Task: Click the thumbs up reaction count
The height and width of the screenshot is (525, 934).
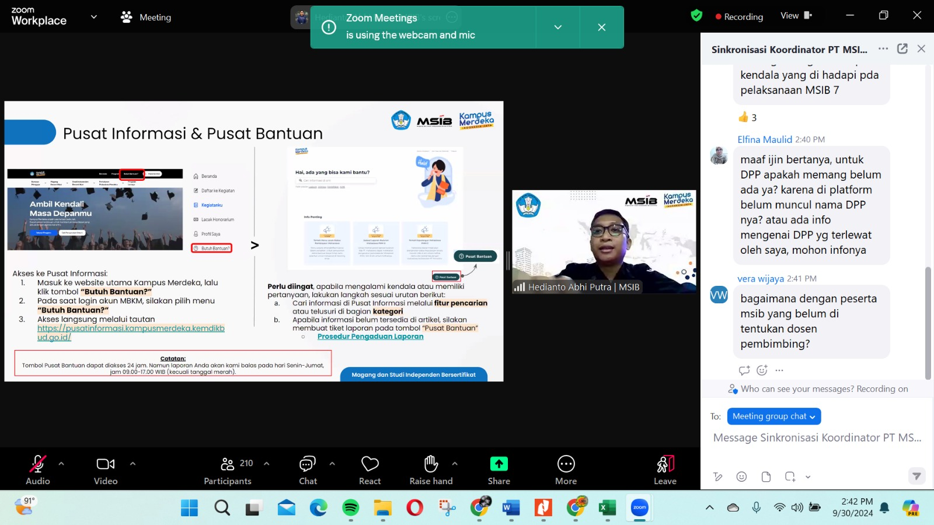Action: 748,117
